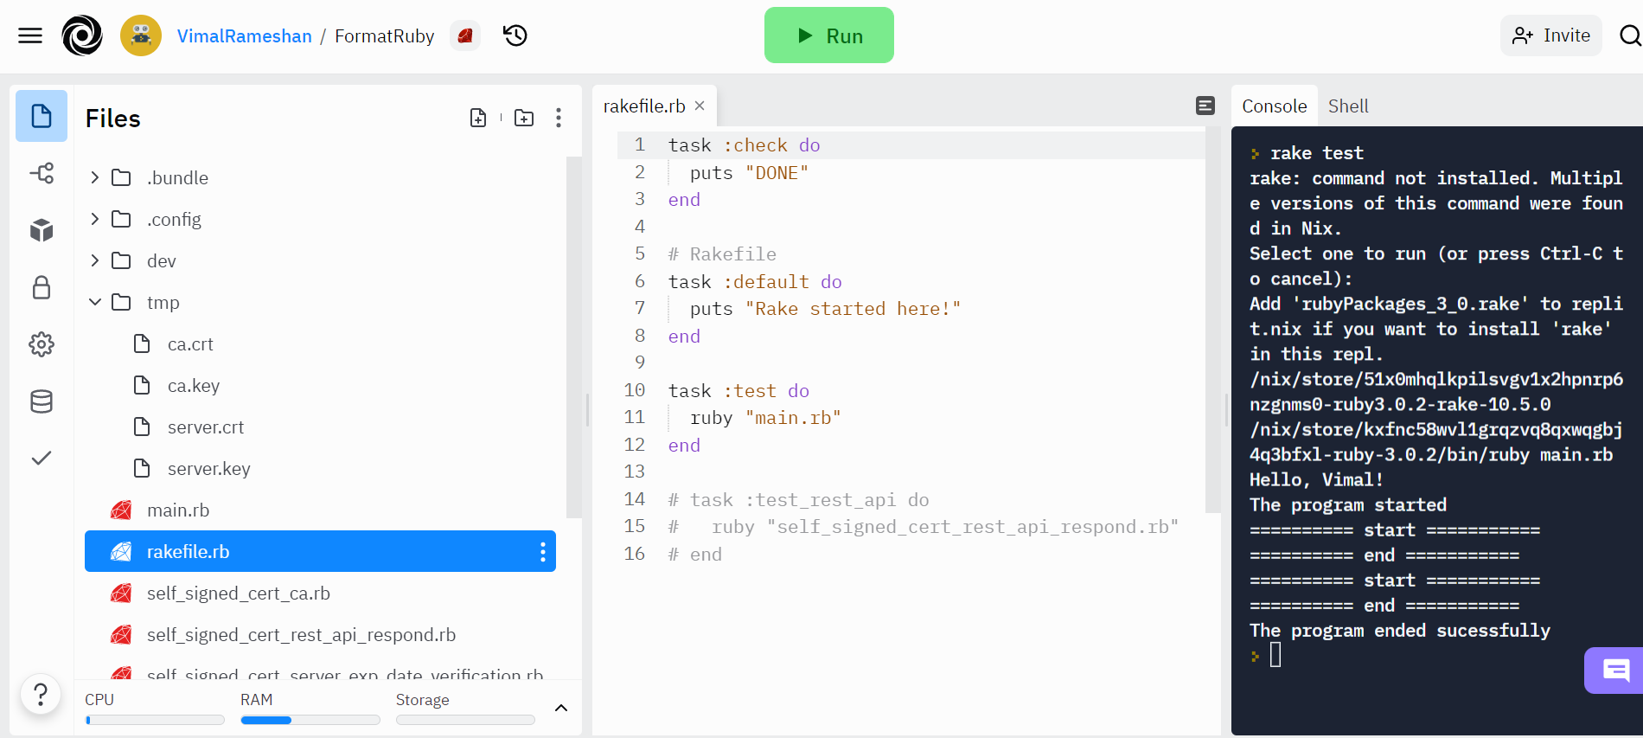Click code line 1 'task :check do'
This screenshot has width=1643, height=738.
pos(744,145)
